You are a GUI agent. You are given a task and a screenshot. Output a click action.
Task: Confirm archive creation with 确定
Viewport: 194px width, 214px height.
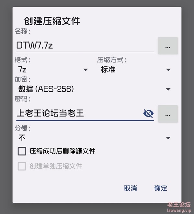(x=161, y=188)
